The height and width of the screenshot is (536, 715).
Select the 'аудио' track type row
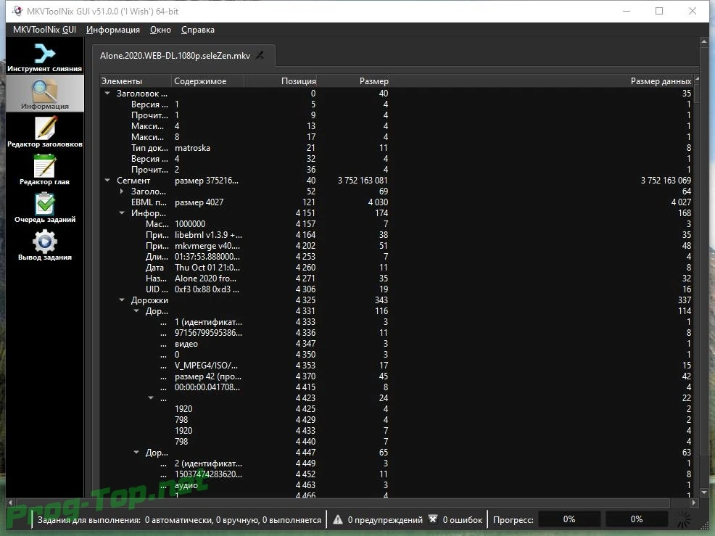click(x=396, y=485)
